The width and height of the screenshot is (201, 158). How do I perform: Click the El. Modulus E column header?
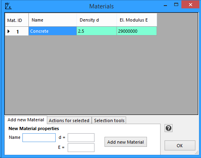[x=137, y=20]
